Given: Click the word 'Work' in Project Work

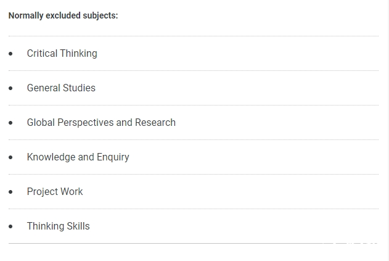Looking at the screenshot, I should click(72, 191).
